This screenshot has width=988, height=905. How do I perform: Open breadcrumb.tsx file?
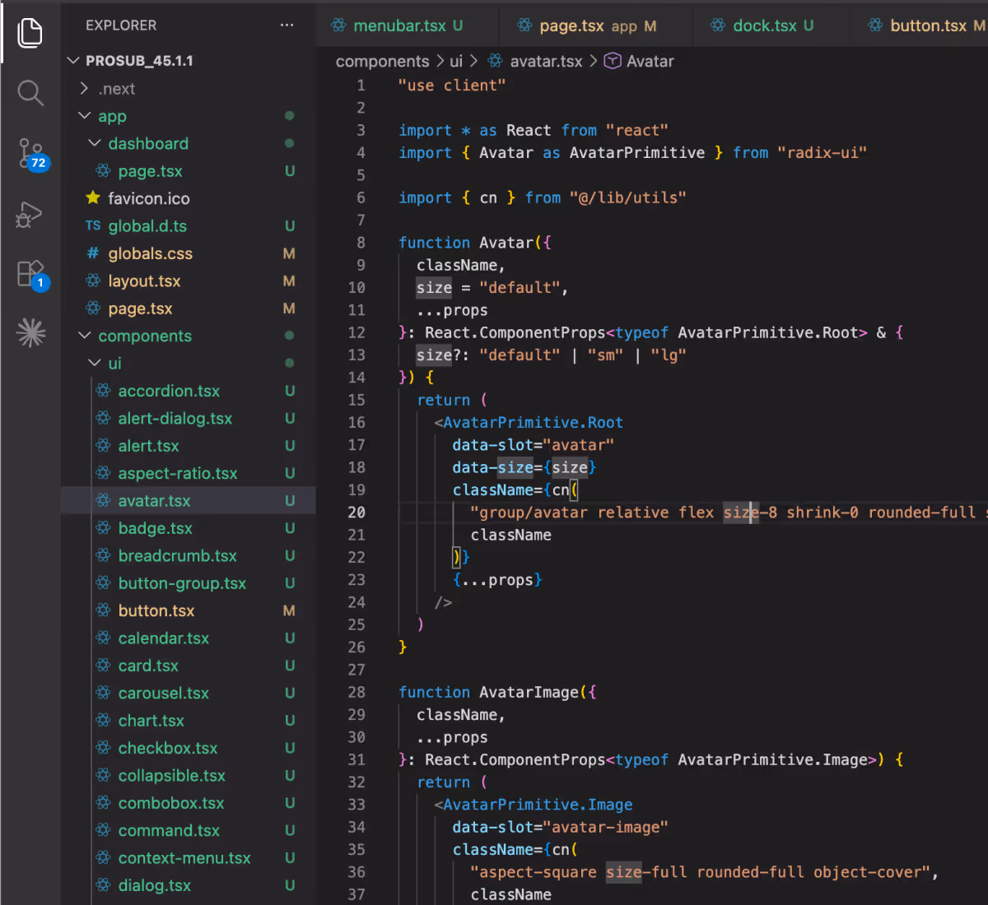(x=189, y=556)
